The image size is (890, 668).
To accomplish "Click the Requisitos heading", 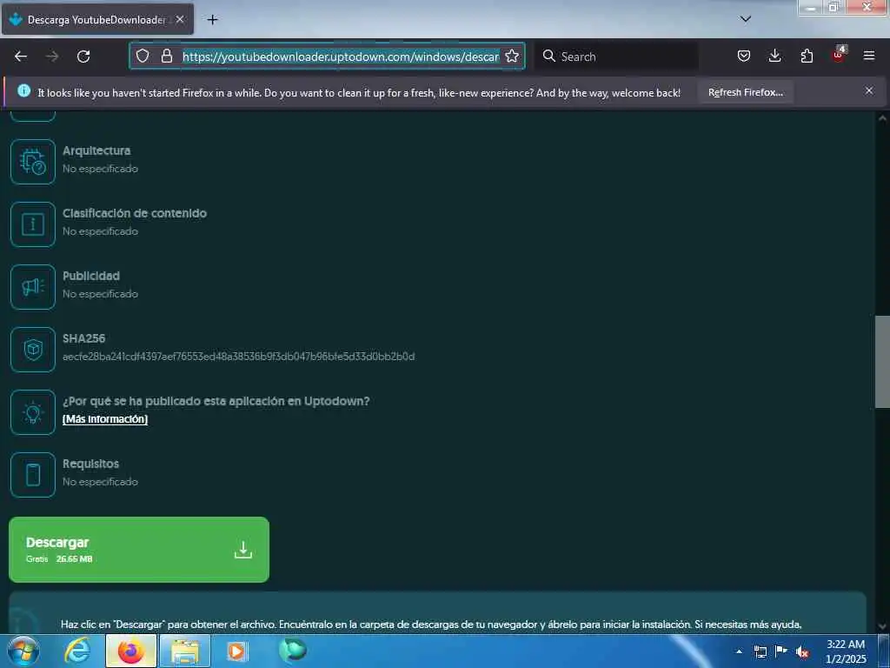I will pos(90,464).
